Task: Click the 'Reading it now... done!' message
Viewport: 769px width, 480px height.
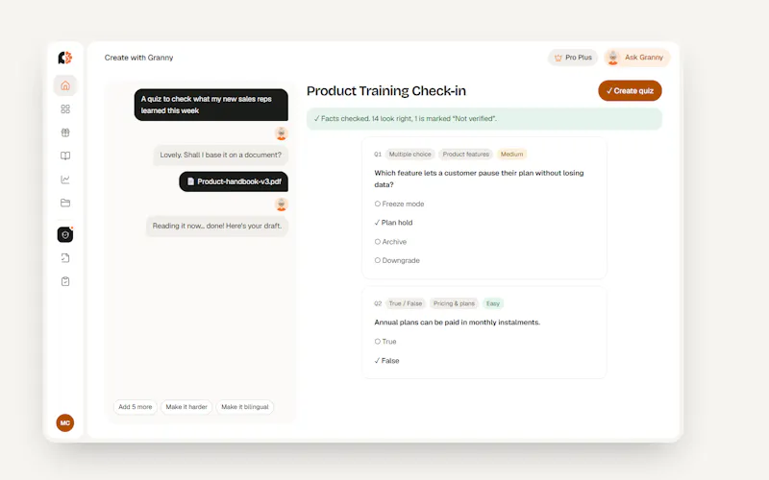Action: [x=217, y=226]
